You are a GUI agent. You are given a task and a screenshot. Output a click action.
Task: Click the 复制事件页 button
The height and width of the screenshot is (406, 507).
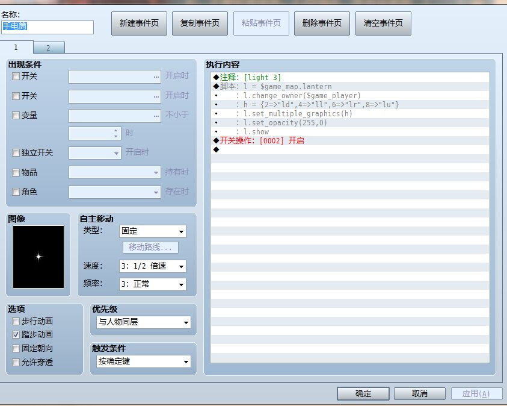[200, 23]
